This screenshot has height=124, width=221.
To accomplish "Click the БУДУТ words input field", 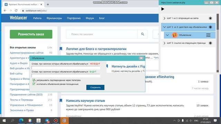I will pos(66,75).
